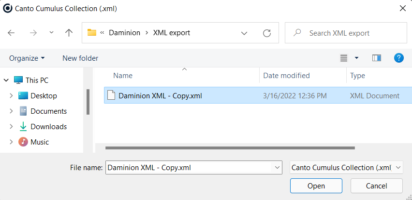Open the view options dropdown arrow
The width and height of the screenshot is (412, 200).
click(x=357, y=58)
